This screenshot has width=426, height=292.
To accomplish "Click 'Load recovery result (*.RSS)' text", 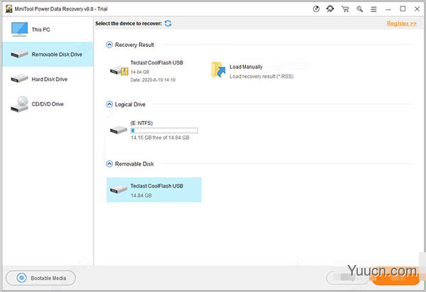I will 261,77.
